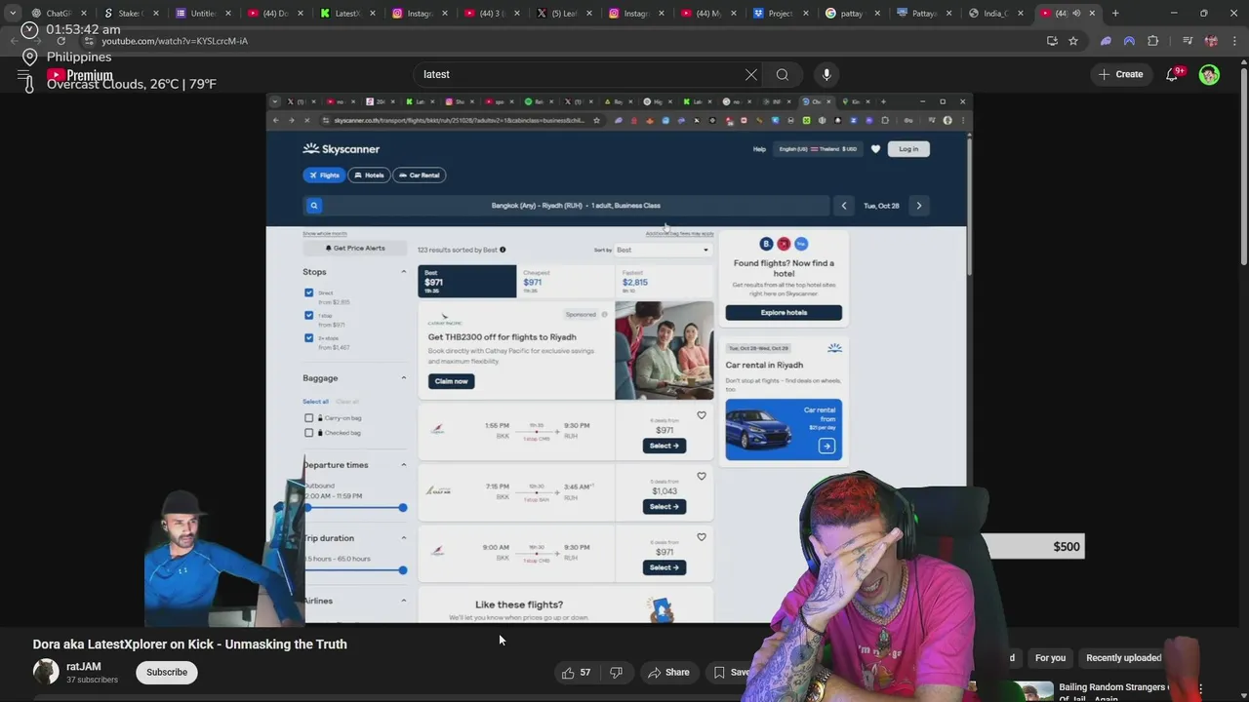The image size is (1249, 702).
Task: Toggle the Direct stops checkbox
Action: click(x=309, y=292)
